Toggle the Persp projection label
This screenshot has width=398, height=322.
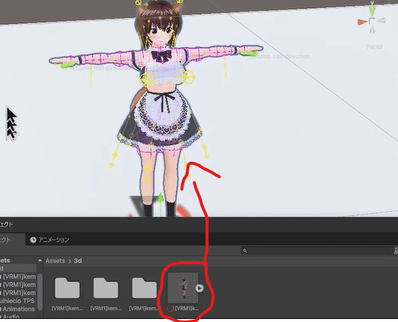point(374,46)
